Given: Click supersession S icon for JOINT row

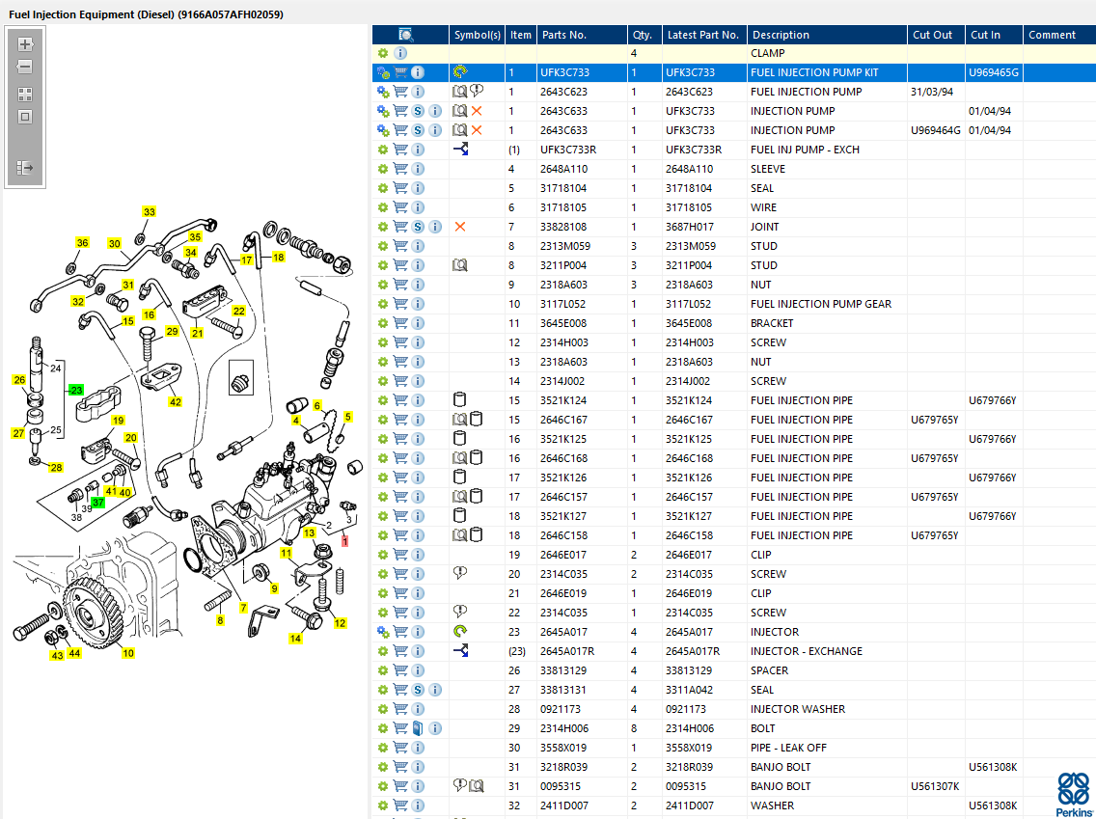Looking at the screenshot, I should pos(418,227).
